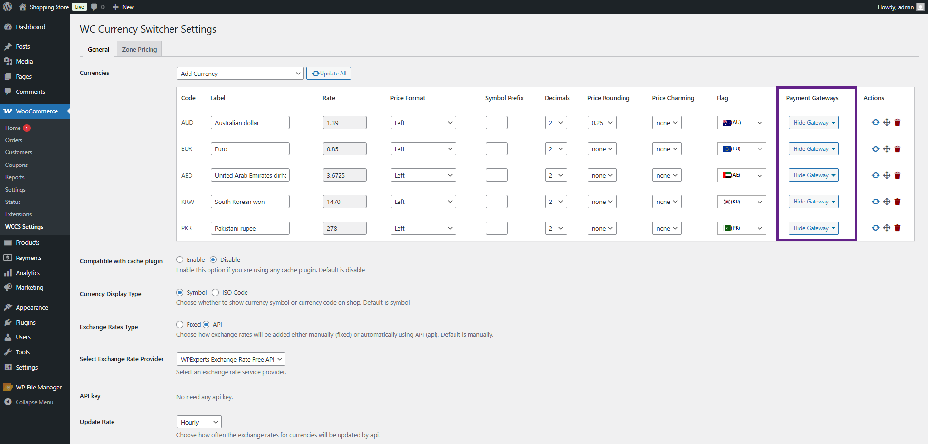Click the move handle for KRW row
928x444 pixels.
887,202
